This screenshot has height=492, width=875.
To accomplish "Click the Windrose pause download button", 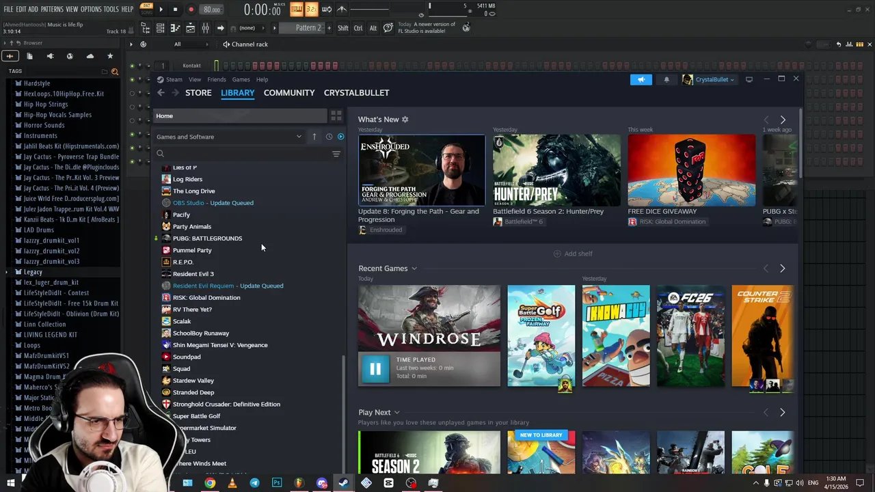I will click(x=375, y=369).
